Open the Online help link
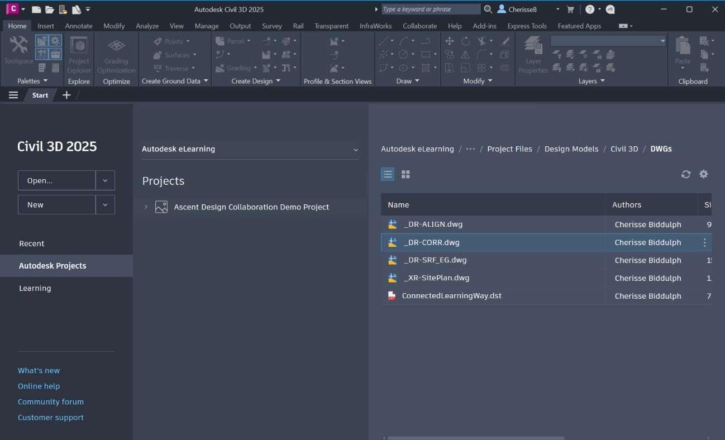The width and height of the screenshot is (725, 440). pyautogui.click(x=39, y=386)
